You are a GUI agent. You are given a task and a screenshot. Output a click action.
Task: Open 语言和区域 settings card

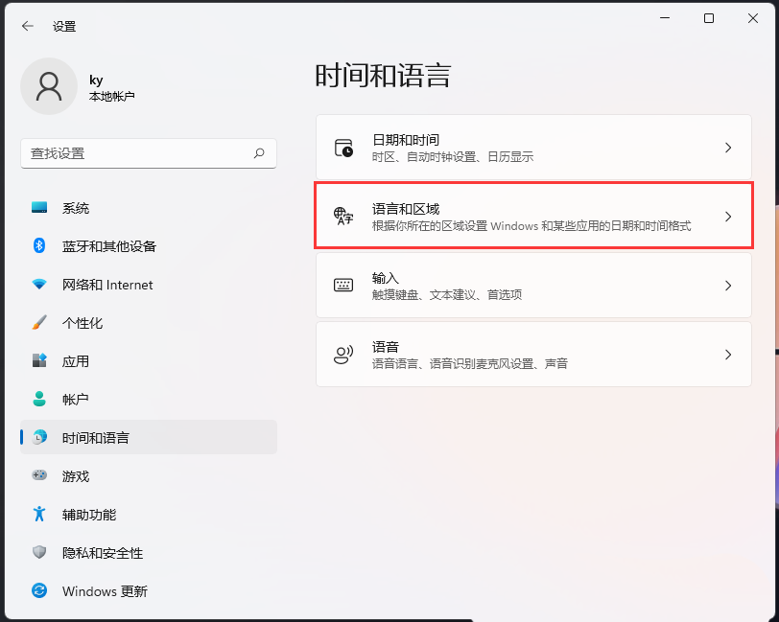tap(533, 216)
